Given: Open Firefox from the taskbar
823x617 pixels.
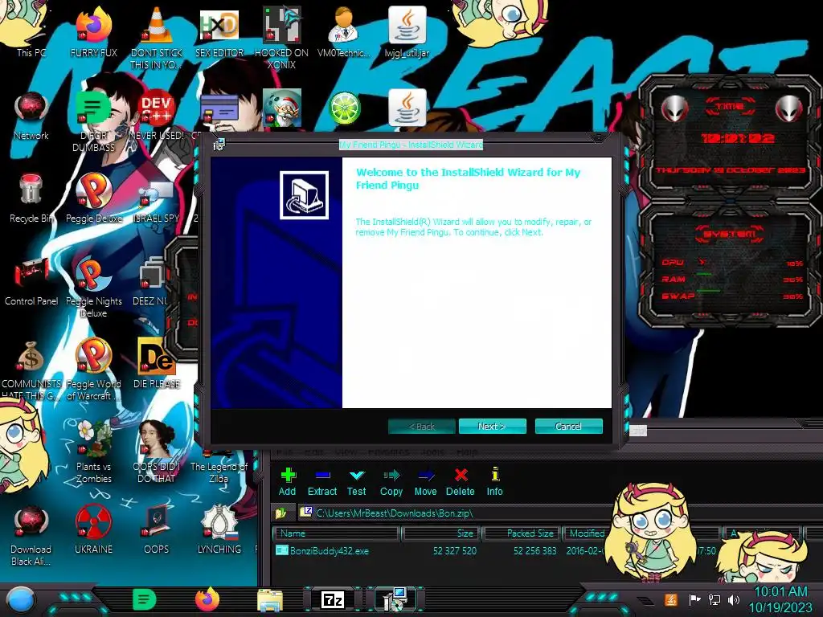Looking at the screenshot, I should (x=207, y=599).
